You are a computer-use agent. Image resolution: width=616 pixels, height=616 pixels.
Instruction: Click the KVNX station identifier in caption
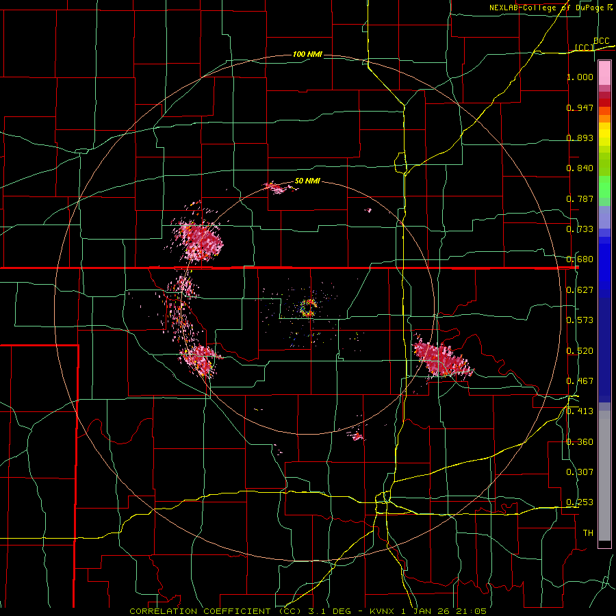383,611
